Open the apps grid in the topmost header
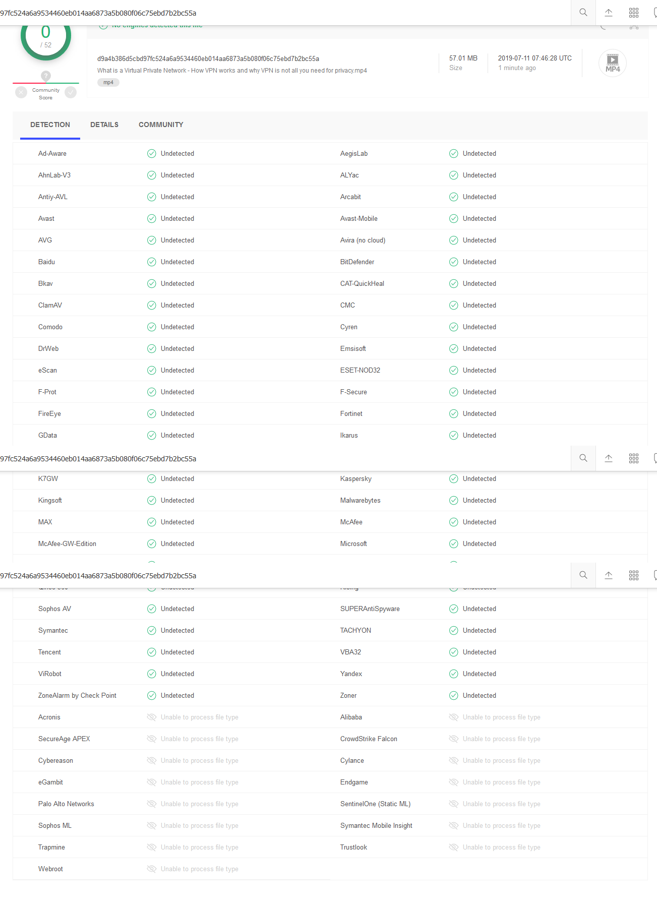657x907 pixels. [x=634, y=13]
